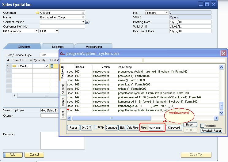Open the Customer choose-from-list icon

[83, 13]
